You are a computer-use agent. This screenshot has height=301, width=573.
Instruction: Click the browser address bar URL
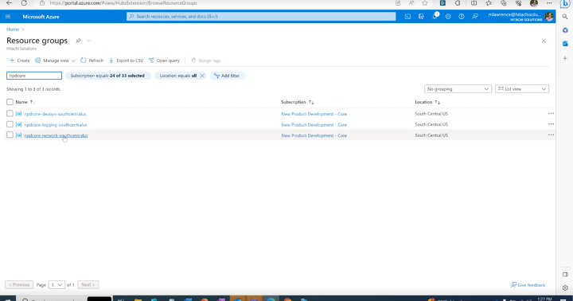[123, 3]
